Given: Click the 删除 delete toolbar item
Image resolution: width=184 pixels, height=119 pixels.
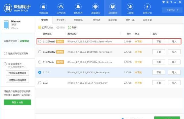Looking at the screenshot, I should pyautogui.click(x=61, y=28).
